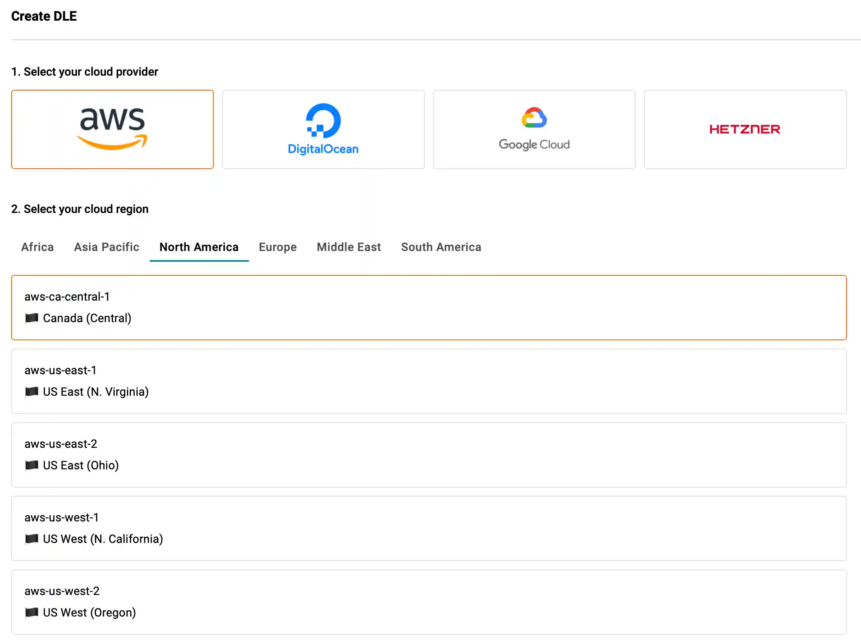The image size is (861, 643).
Task: Pick Hetzner as the cloud provider
Action: (744, 129)
